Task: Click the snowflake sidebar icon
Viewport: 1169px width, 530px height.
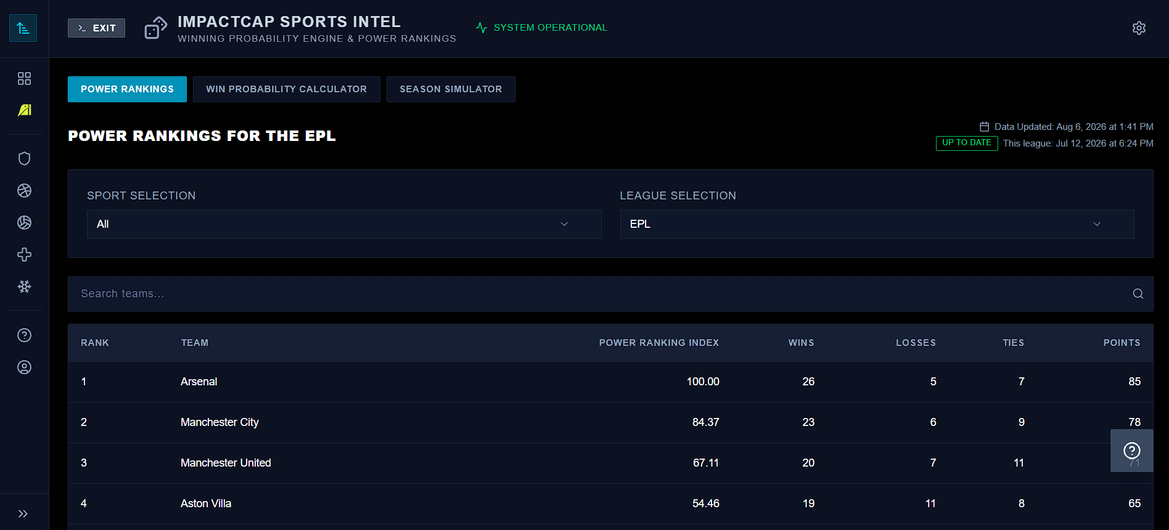Action: [24, 286]
